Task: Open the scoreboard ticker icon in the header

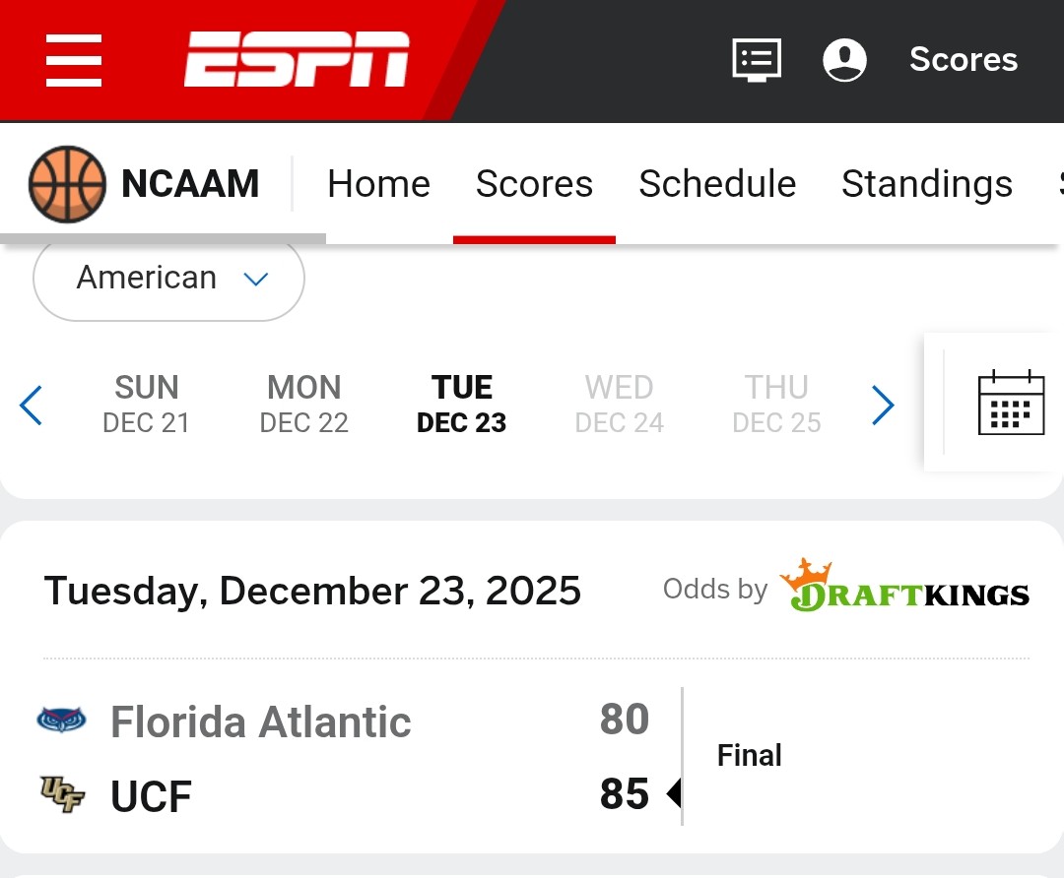Action: (x=757, y=60)
